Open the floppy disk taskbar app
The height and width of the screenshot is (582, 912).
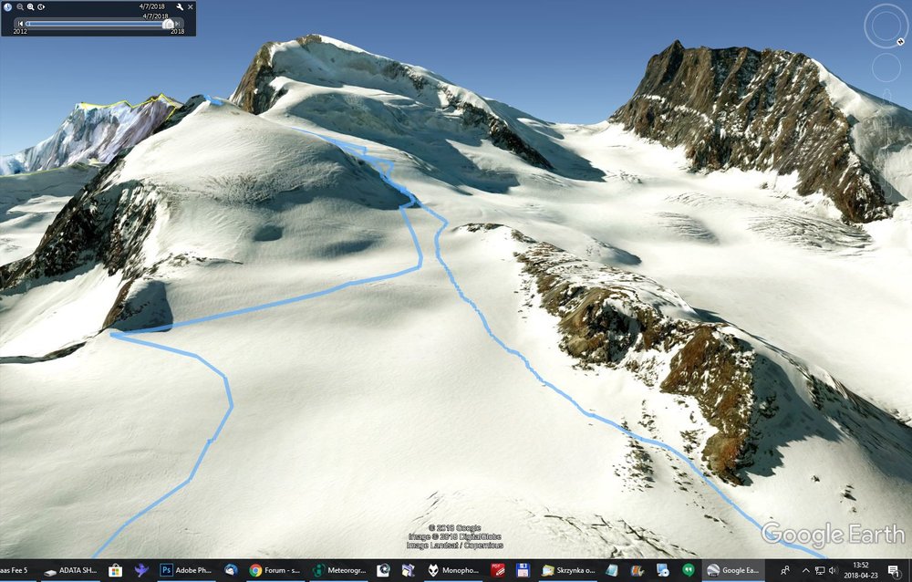click(x=523, y=570)
